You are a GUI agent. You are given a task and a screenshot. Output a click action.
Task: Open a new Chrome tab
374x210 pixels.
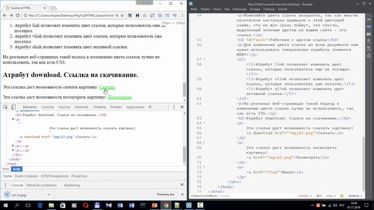pyautogui.click(x=53, y=8)
